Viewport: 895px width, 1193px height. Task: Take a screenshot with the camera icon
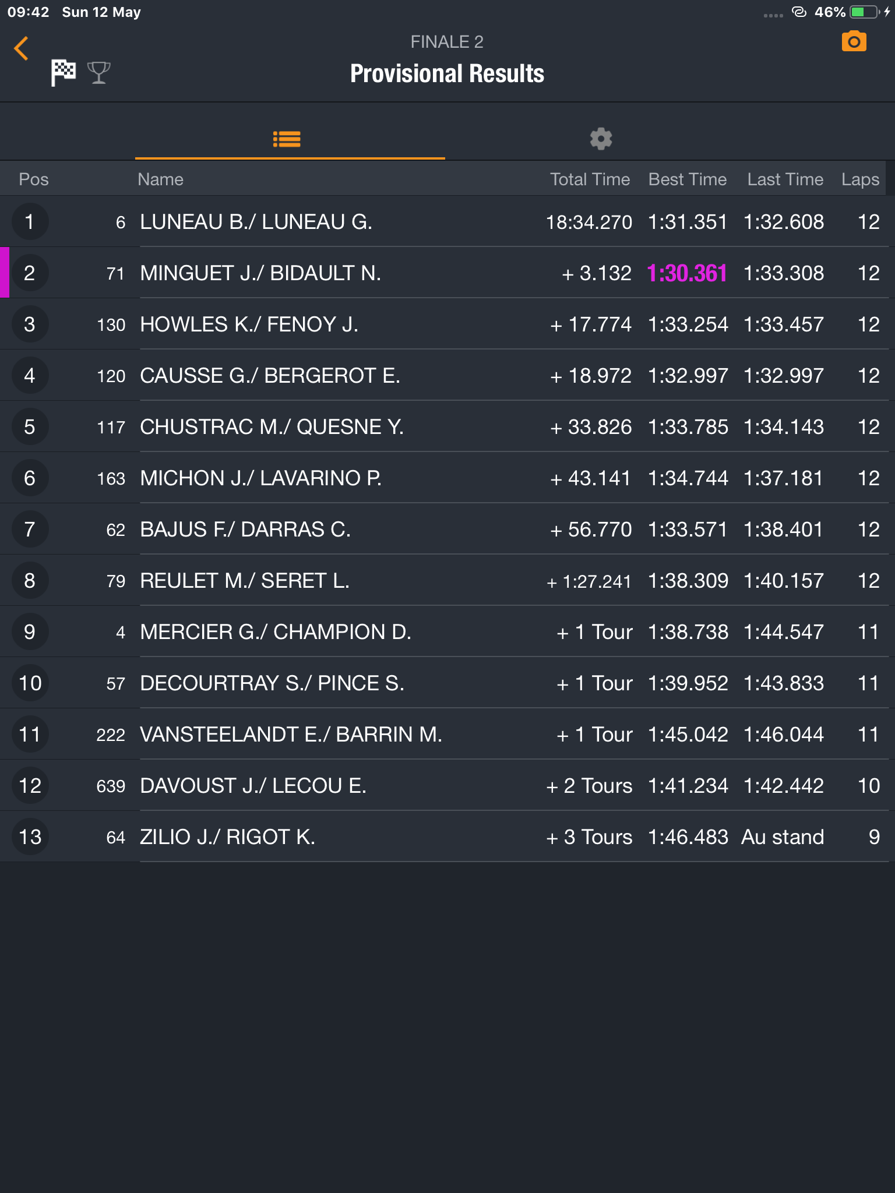point(854,42)
